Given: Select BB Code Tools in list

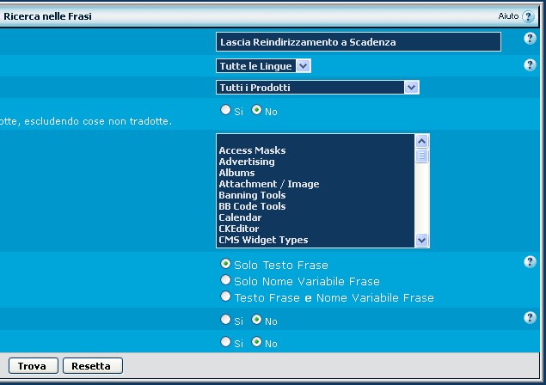Looking at the screenshot, I should tap(252, 206).
